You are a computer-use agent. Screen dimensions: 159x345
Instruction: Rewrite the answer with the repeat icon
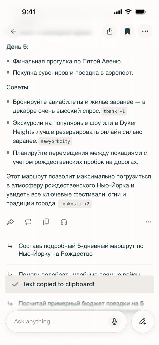point(28,222)
